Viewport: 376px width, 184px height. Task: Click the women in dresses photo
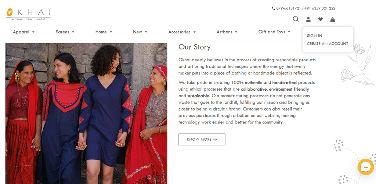[x=86, y=113]
